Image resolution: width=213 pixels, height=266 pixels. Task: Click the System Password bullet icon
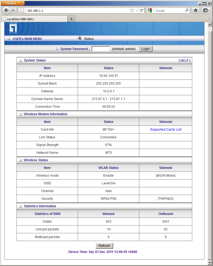tap(57, 49)
